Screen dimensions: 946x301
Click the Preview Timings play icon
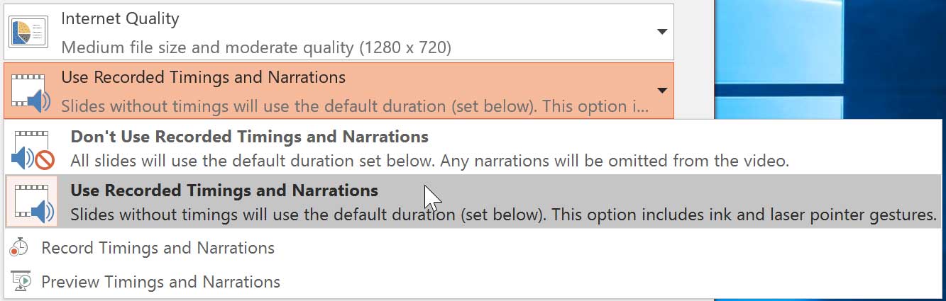point(20,282)
